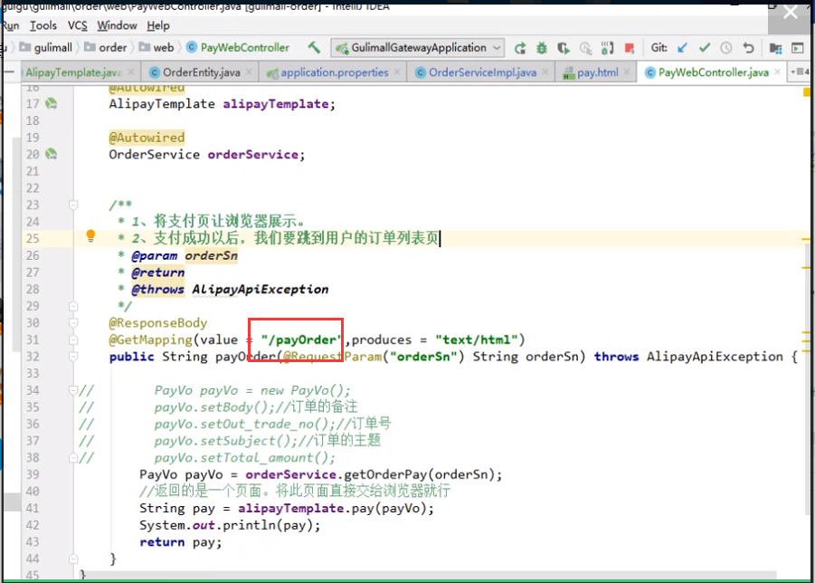Commit changes using Git checkmark icon
Viewport: 815px width, 583px height.
(x=703, y=48)
